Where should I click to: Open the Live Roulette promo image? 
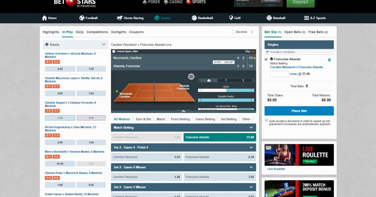[299, 155]
